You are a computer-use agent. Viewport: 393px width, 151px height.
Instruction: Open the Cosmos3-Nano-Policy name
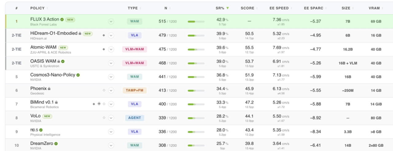point(53,75)
